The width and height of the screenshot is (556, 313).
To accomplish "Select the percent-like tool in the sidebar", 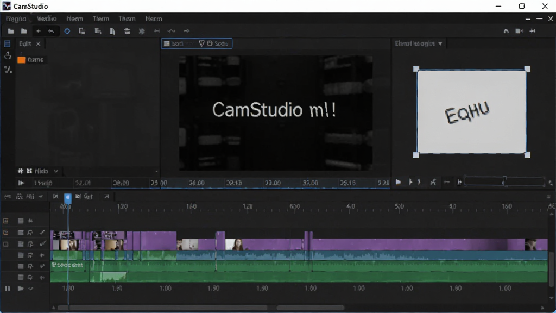I will point(8,70).
